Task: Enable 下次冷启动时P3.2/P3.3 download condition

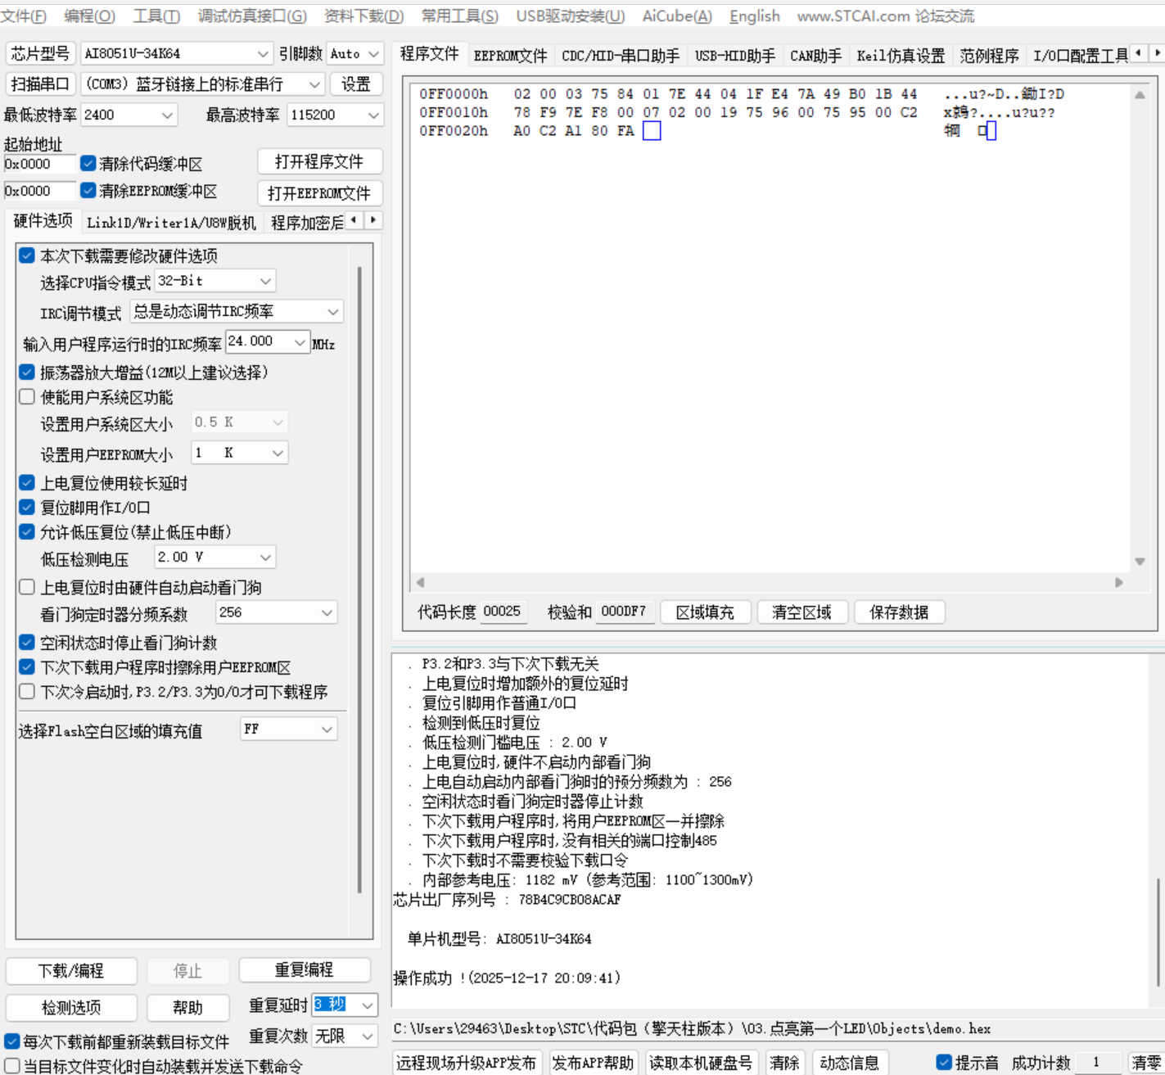Action: pos(27,692)
